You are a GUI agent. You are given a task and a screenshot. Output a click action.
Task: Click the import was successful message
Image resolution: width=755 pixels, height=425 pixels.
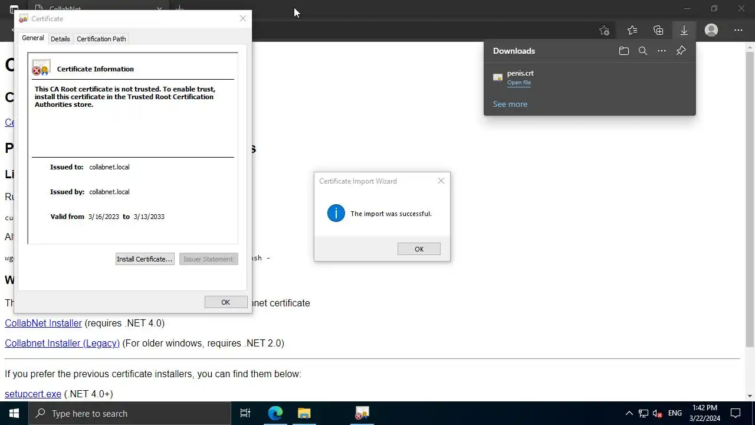[x=391, y=214]
